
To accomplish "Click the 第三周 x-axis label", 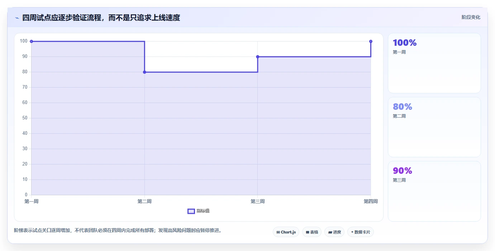I will click(258, 202).
